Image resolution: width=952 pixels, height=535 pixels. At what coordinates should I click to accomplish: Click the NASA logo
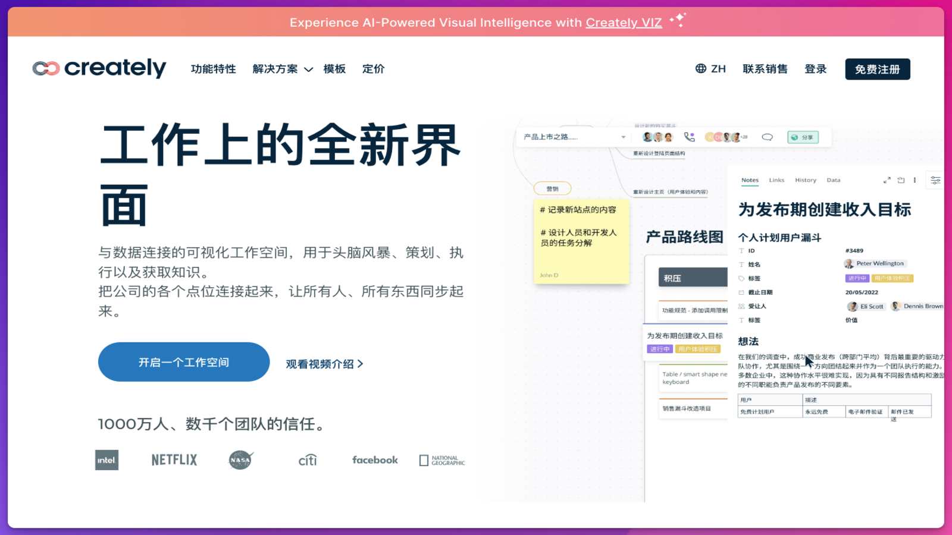(x=241, y=460)
